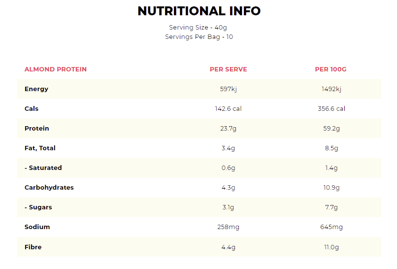Click the Servings Per Bag text
Image resolution: width=397 pixels, height=269 pixels.
(x=199, y=37)
